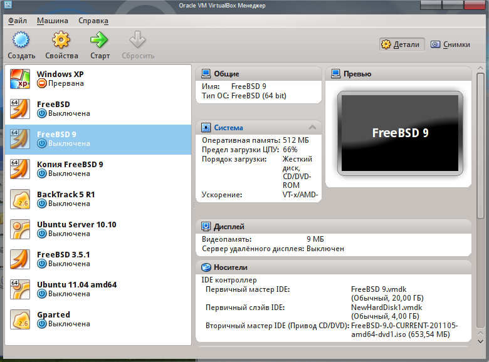Screen dimensions: 489x362
Task: Click the Общие section monitor icon
Action: (x=206, y=74)
